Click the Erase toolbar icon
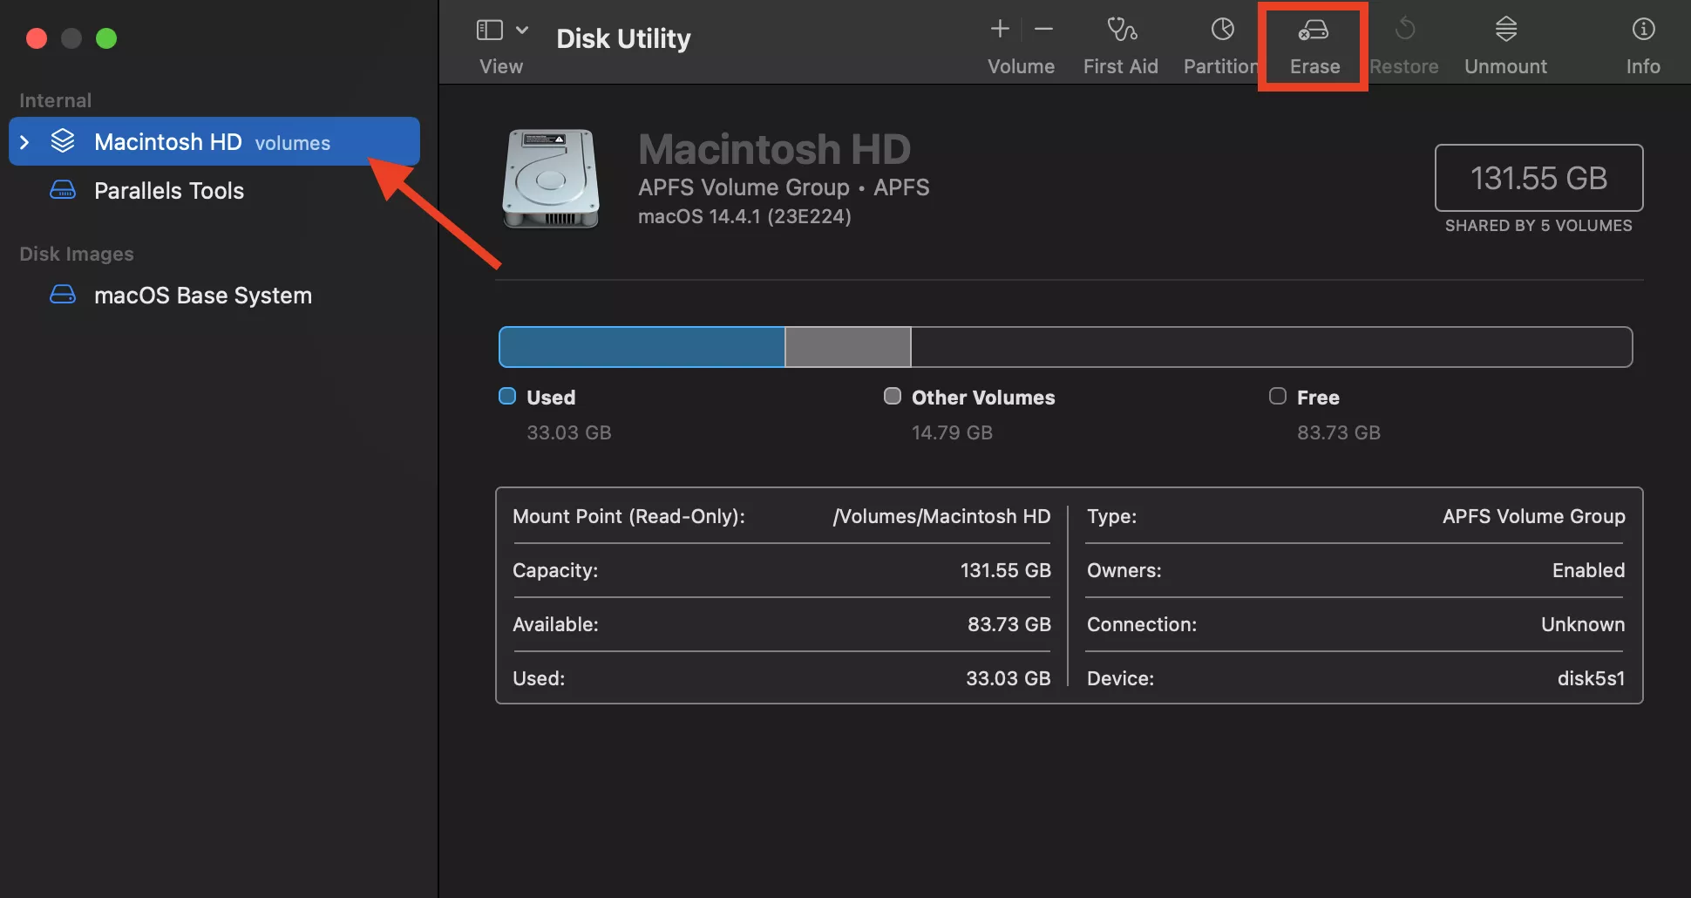The height and width of the screenshot is (898, 1691). 1314,31
